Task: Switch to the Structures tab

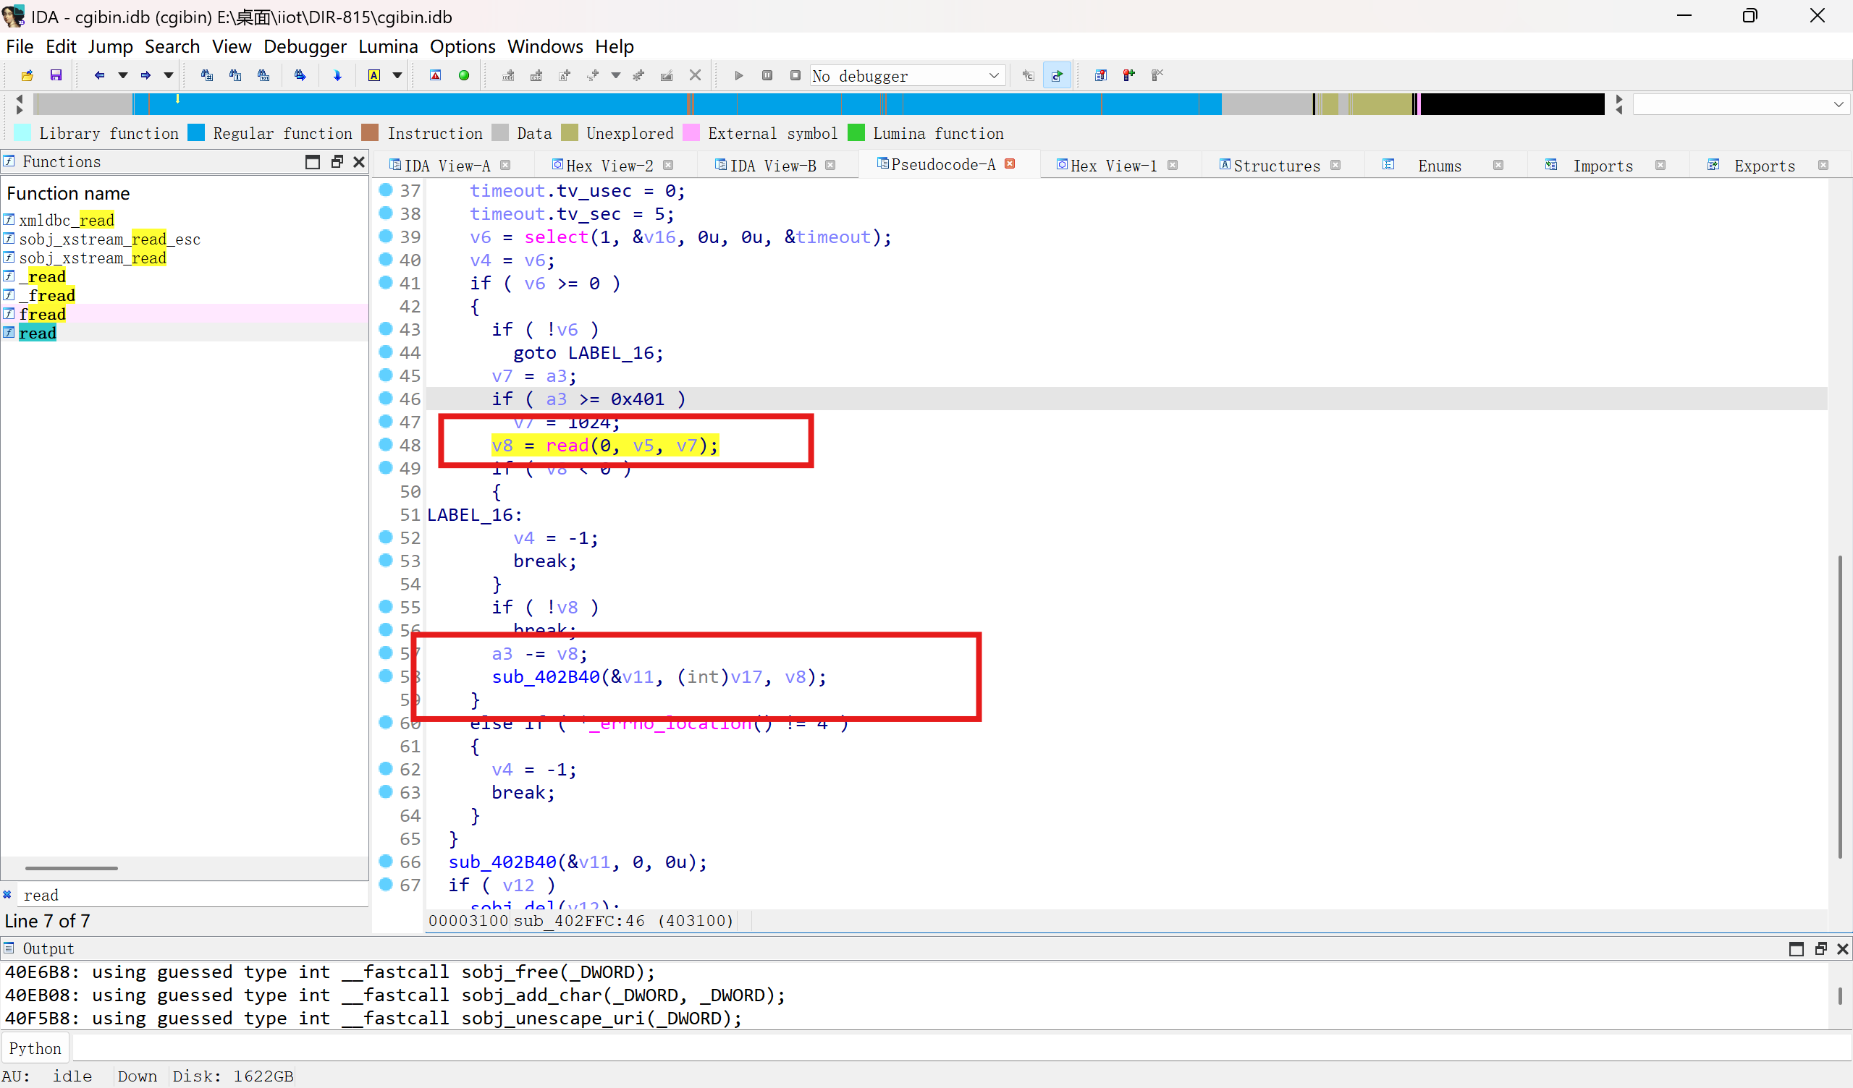Action: pos(1277,166)
